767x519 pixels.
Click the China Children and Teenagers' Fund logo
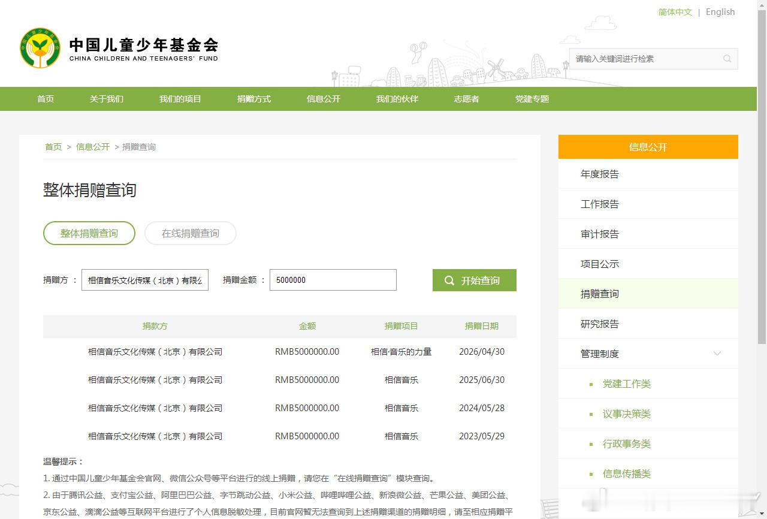(119, 48)
